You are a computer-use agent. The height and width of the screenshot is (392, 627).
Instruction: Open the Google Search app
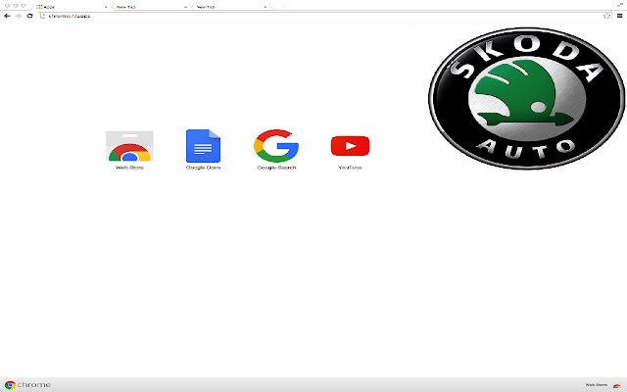(276, 146)
